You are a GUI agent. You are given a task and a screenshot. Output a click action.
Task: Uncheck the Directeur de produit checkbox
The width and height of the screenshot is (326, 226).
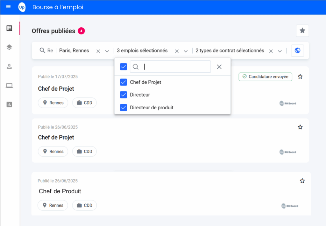click(x=124, y=107)
